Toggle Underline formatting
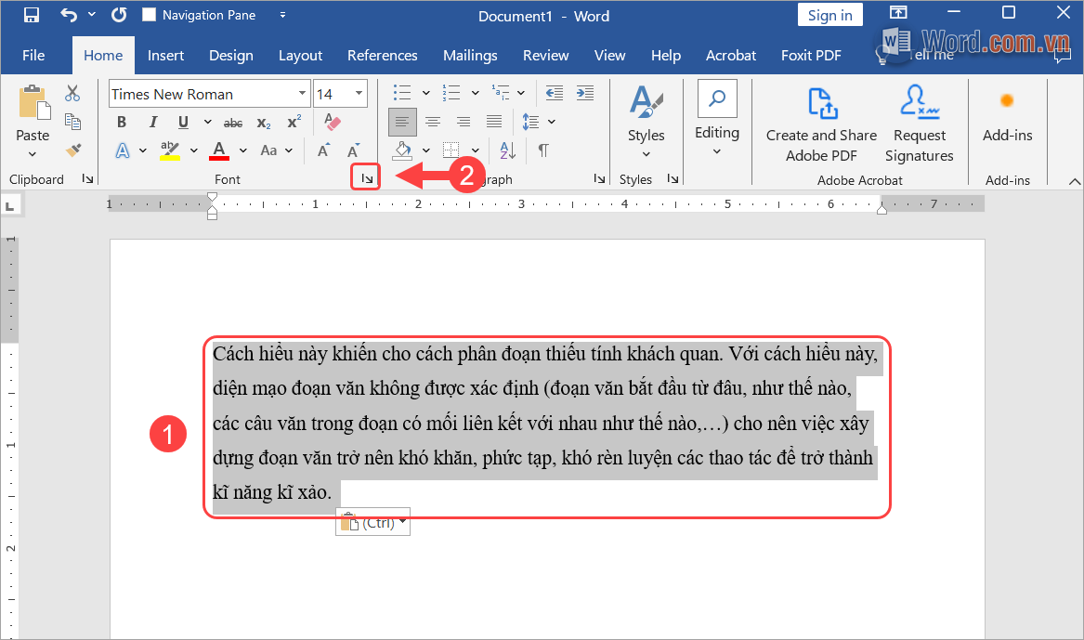The image size is (1084, 640). pos(183,123)
